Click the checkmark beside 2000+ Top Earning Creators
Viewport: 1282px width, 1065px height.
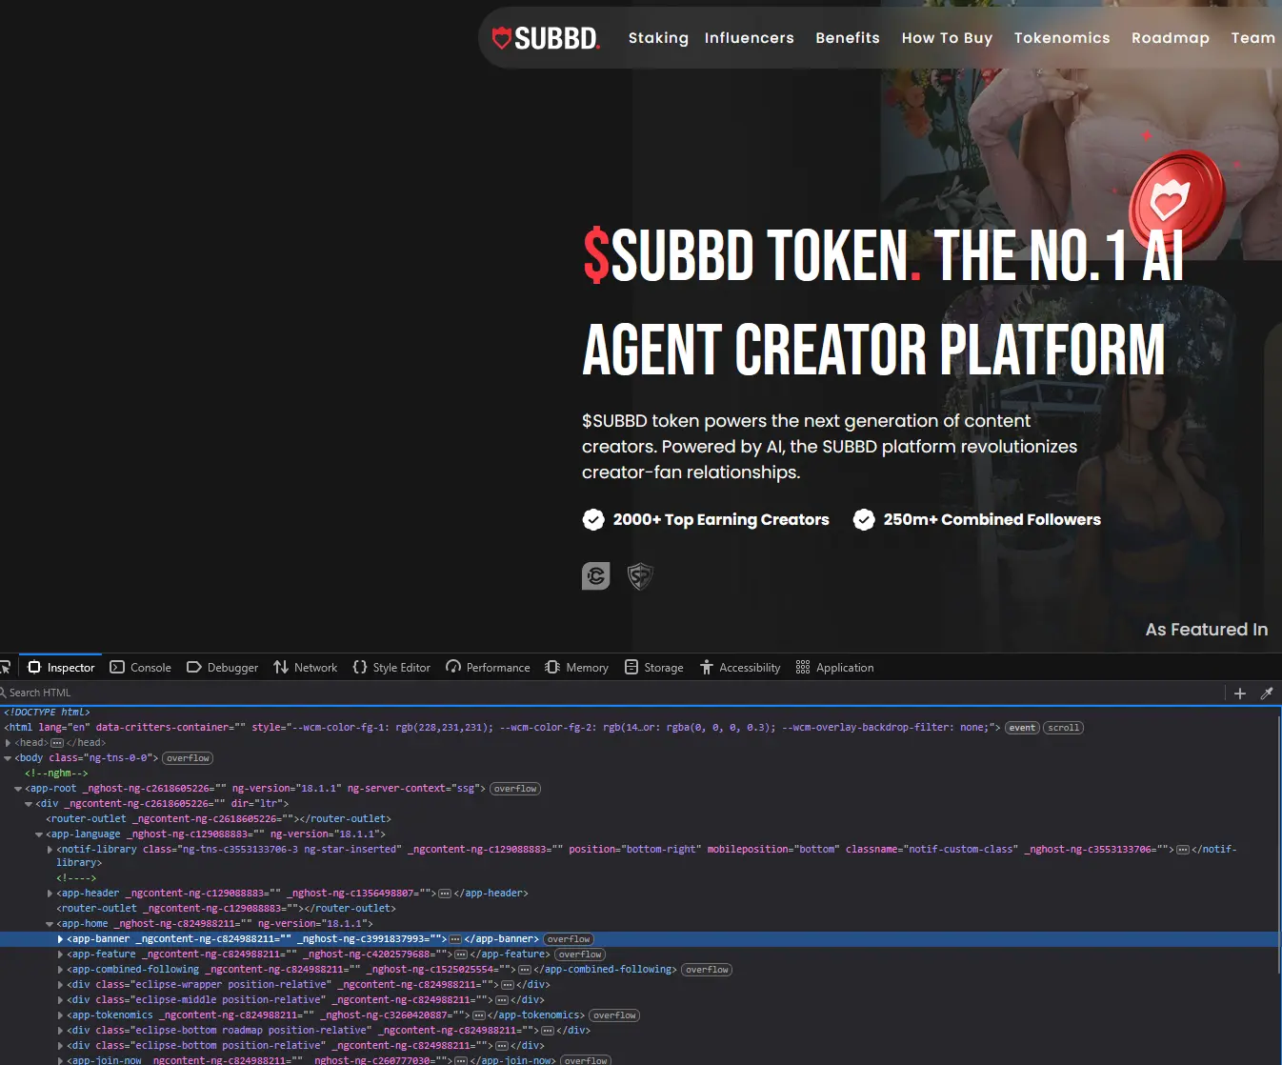[593, 519]
